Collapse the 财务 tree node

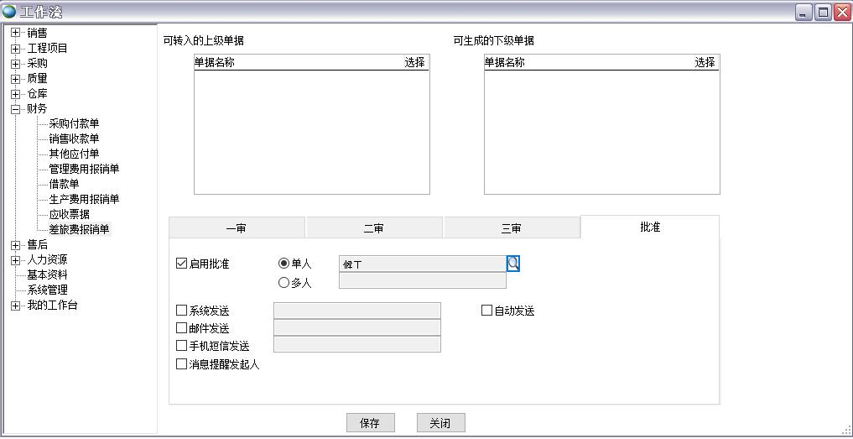(x=15, y=109)
